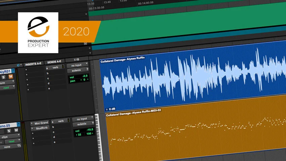Click clip gain fader icon at 0 dB
Viewport: 286px width, 161px height.
tap(107, 109)
